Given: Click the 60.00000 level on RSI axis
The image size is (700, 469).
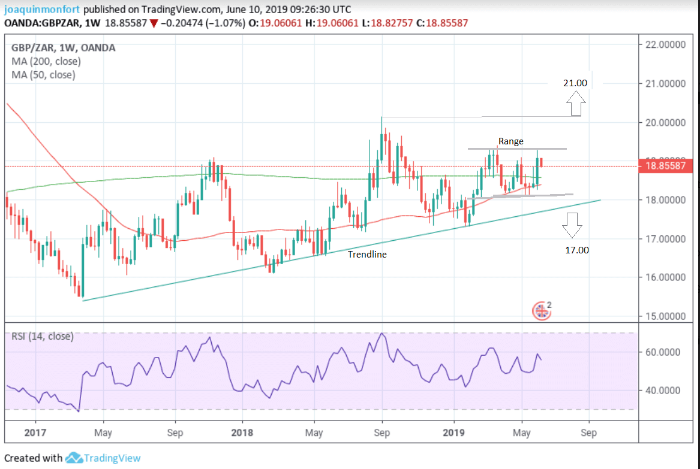Looking at the screenshot, I should tap(666, 352).
